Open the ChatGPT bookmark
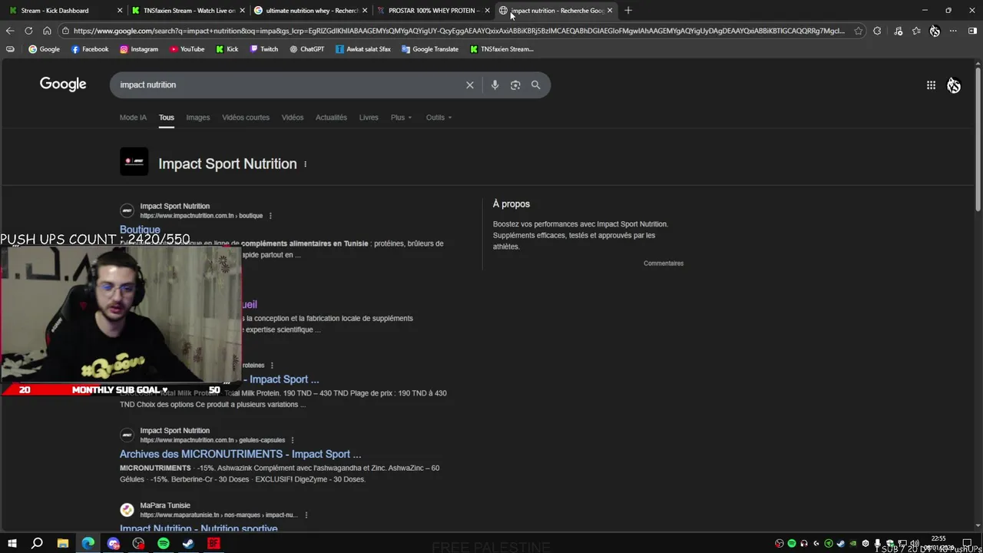983x553 pixels. point(307,49)
